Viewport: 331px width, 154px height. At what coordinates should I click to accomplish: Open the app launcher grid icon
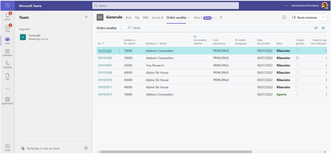tap(7, 5)
